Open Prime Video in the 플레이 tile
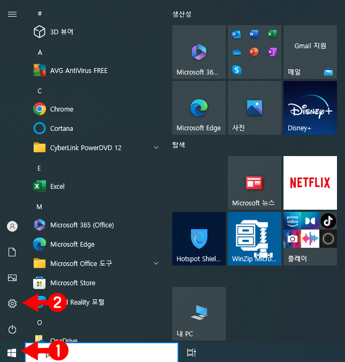Image resolution: width=345 pixels, height=362 pixels. point(292,221)
